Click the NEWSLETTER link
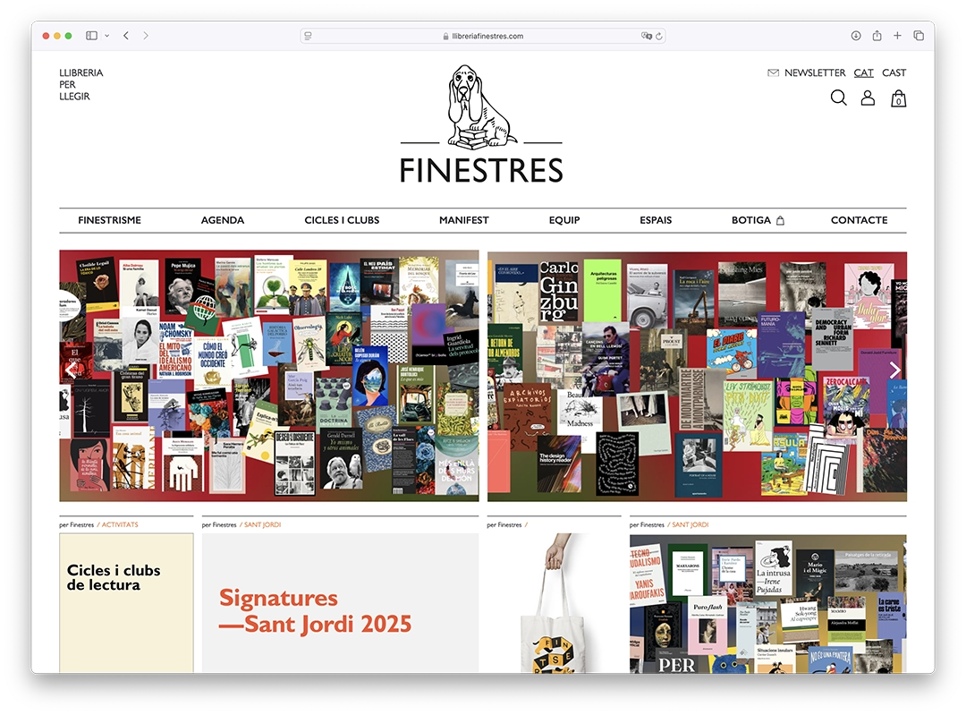 [x=814, y=73]
